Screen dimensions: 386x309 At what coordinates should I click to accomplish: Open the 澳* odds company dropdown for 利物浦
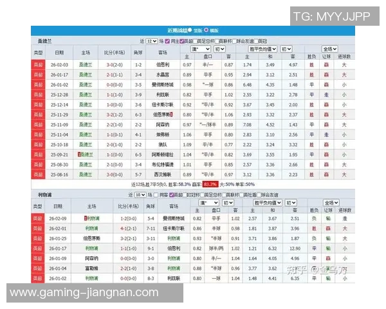tap(208, 203)
